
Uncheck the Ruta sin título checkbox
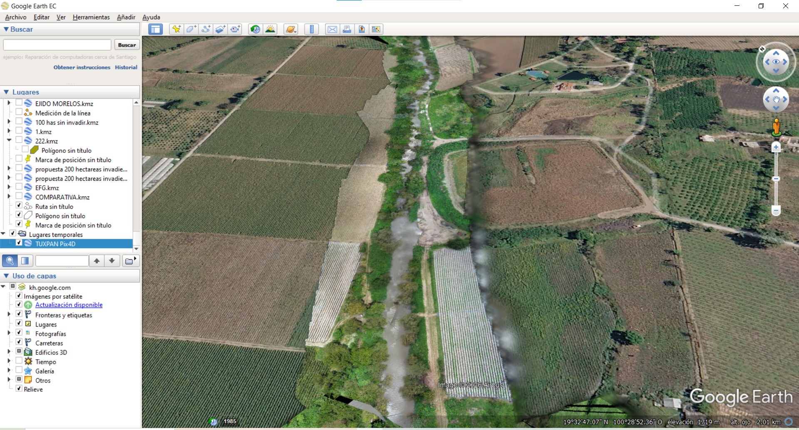[x=19, y=205]
